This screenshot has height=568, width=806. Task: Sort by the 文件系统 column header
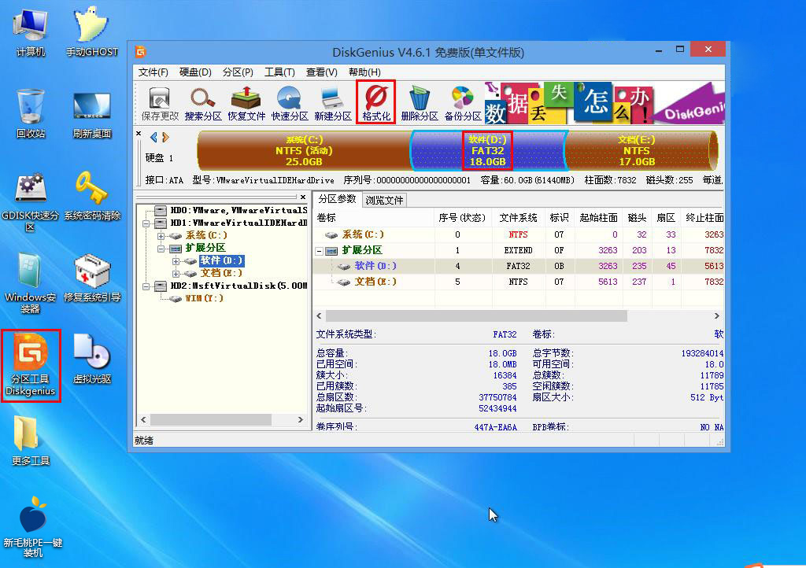pos(518,218)
